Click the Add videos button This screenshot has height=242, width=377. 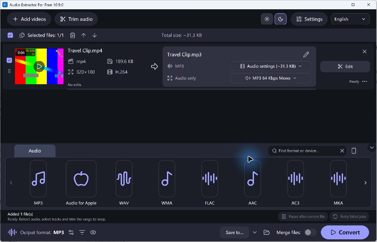(x=29, y=19)
